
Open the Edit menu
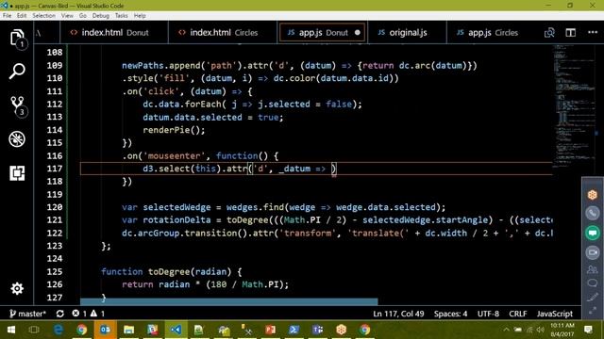click(x=22, y=16)
